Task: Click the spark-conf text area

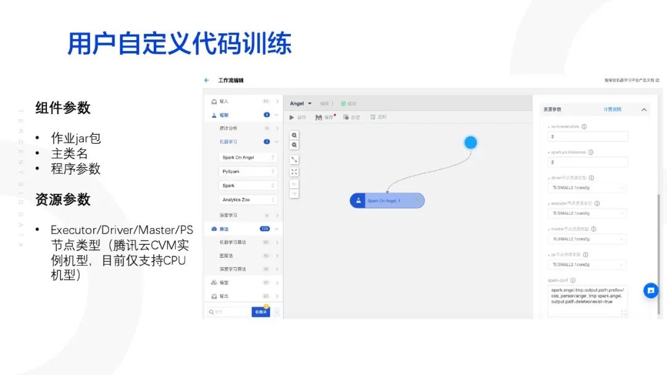Action: [587, 301]
